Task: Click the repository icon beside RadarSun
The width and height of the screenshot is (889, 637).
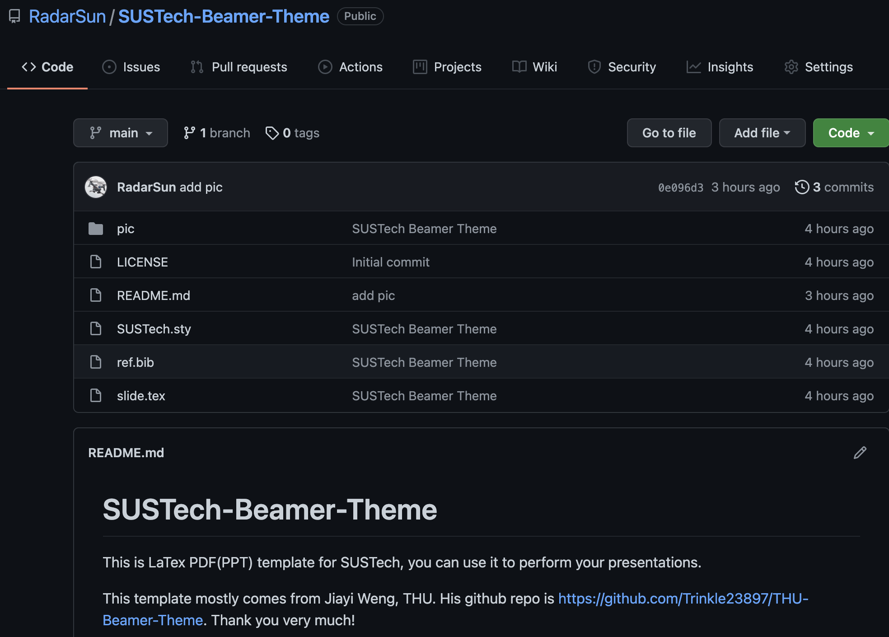Action: click(x=14, y=16)
